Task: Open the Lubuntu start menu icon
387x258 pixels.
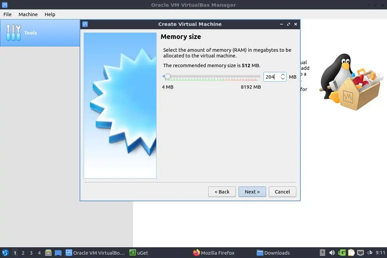Action: tap(5, 253)
